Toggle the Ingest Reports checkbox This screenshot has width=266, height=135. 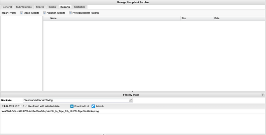pyautogui.click(x=22, y=13)
